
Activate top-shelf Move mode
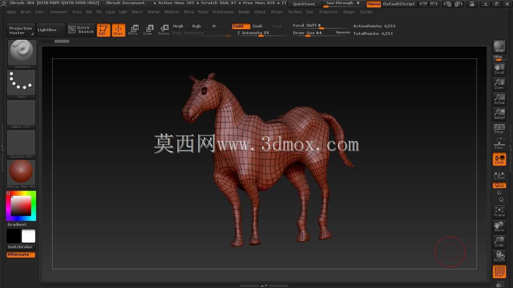point(133,30)
